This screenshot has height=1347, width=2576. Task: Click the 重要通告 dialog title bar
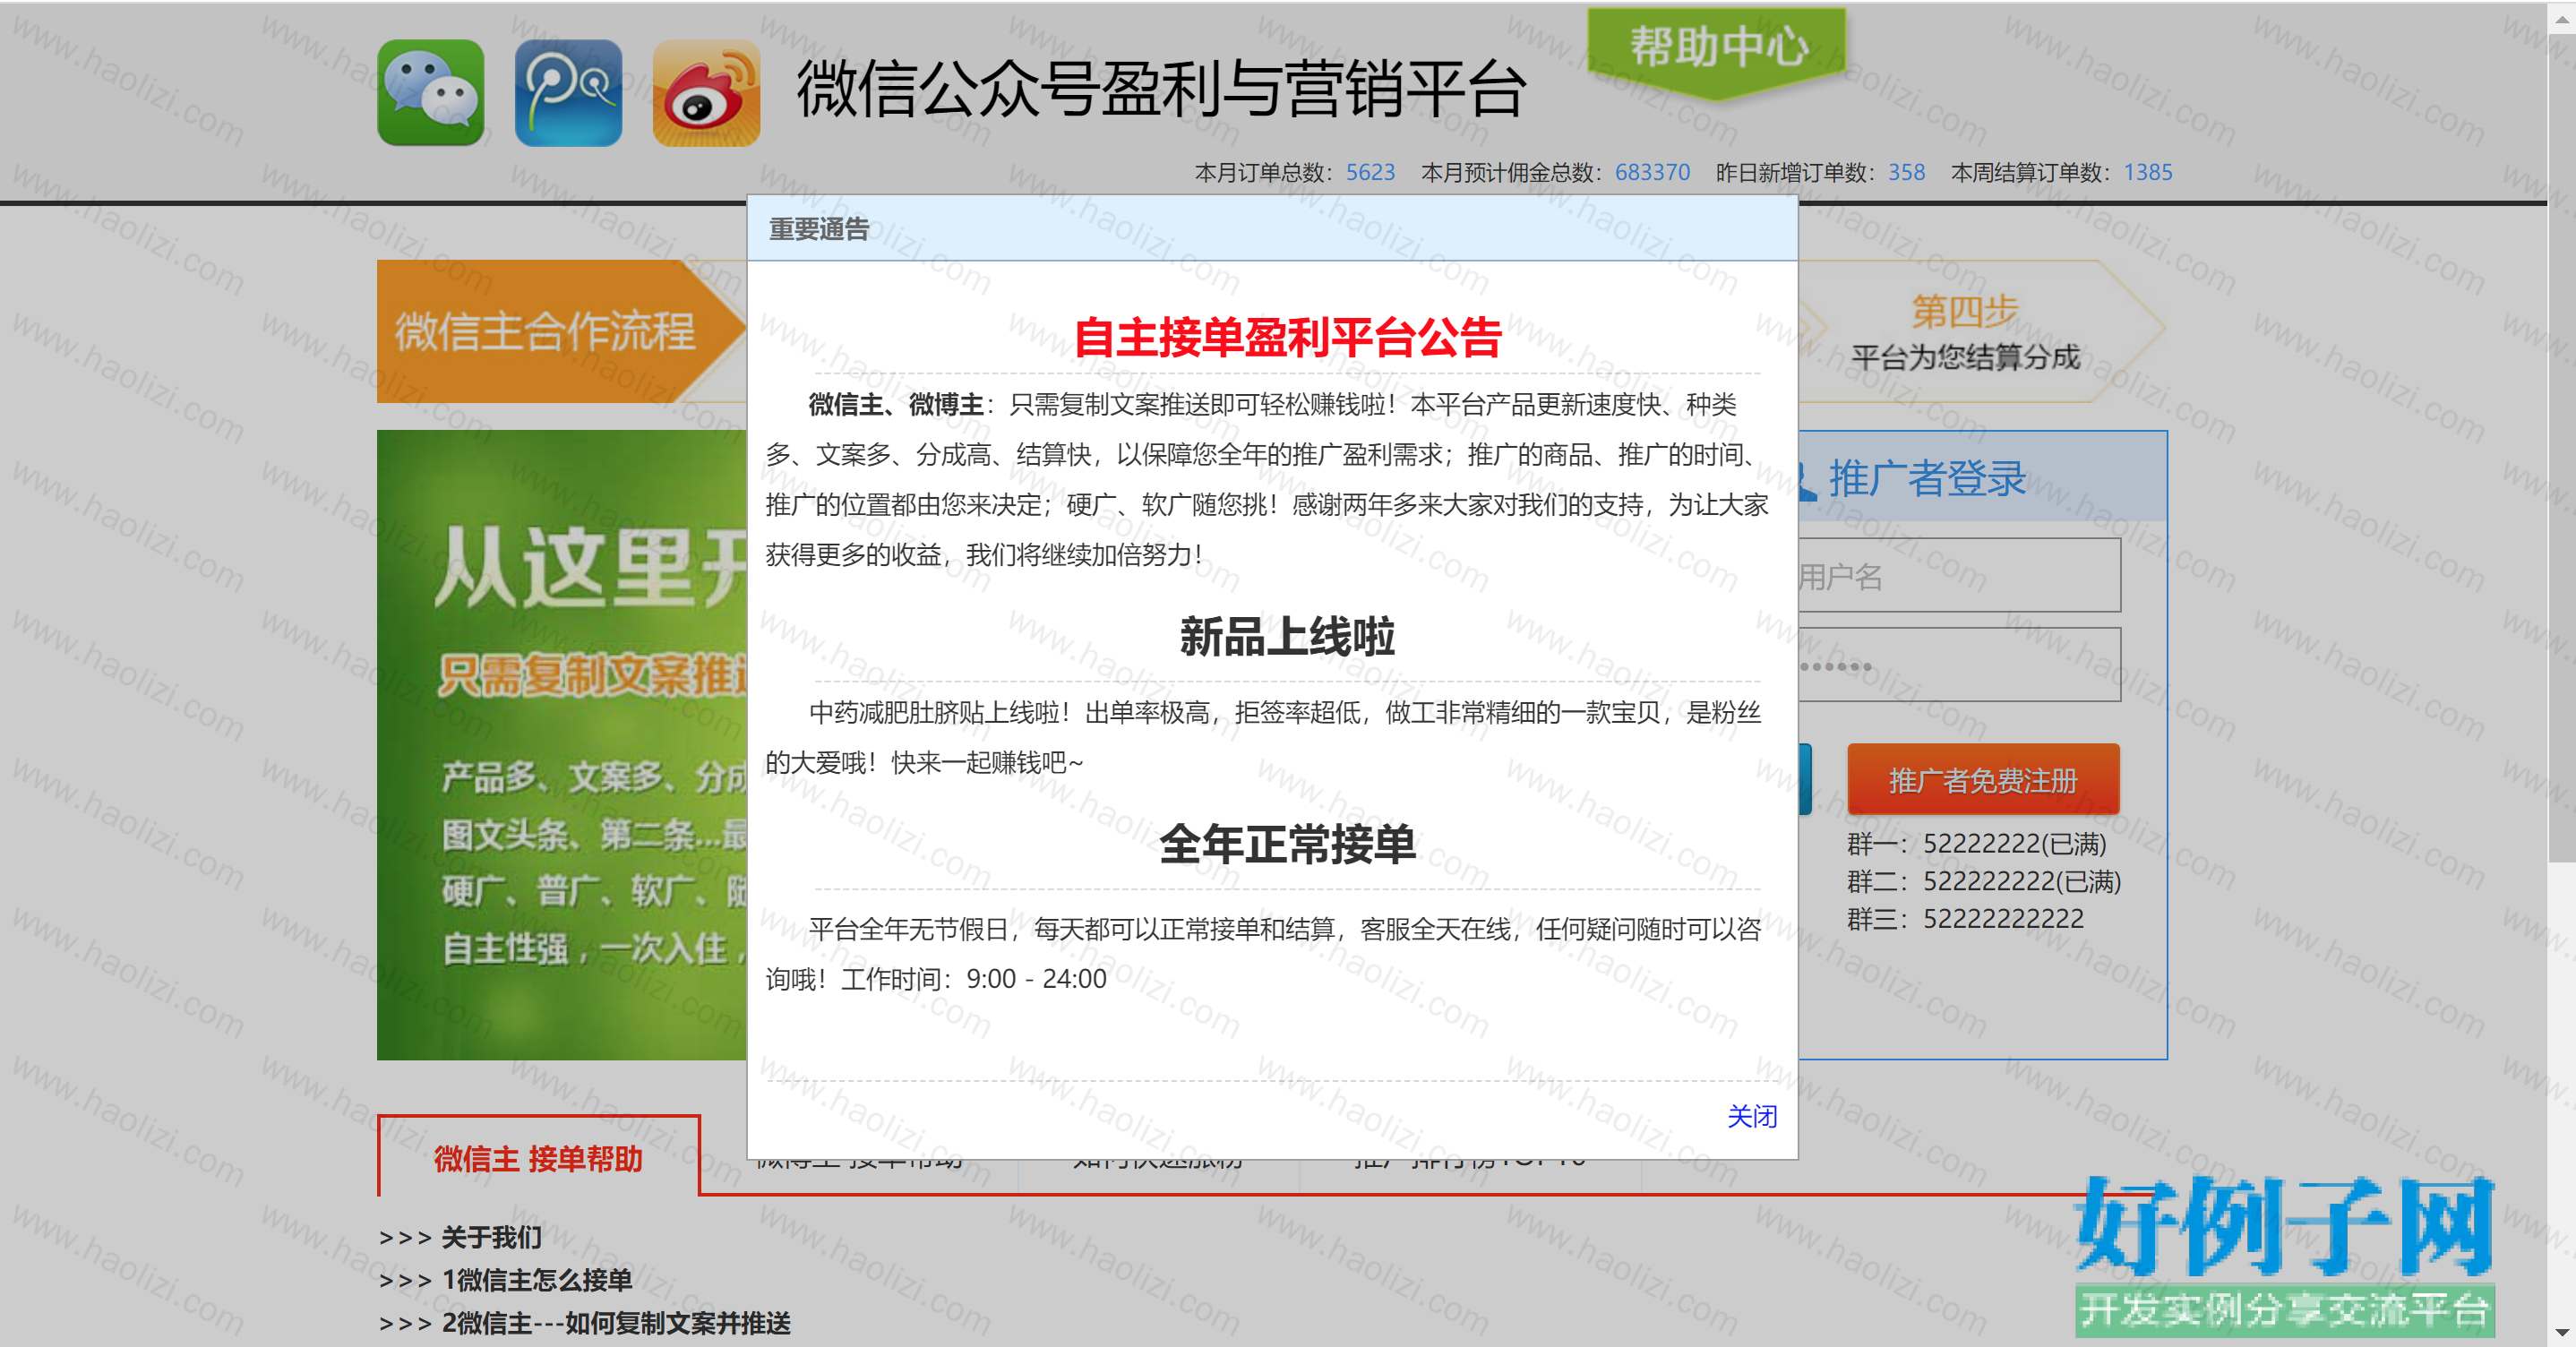(x=1272, y=229)
